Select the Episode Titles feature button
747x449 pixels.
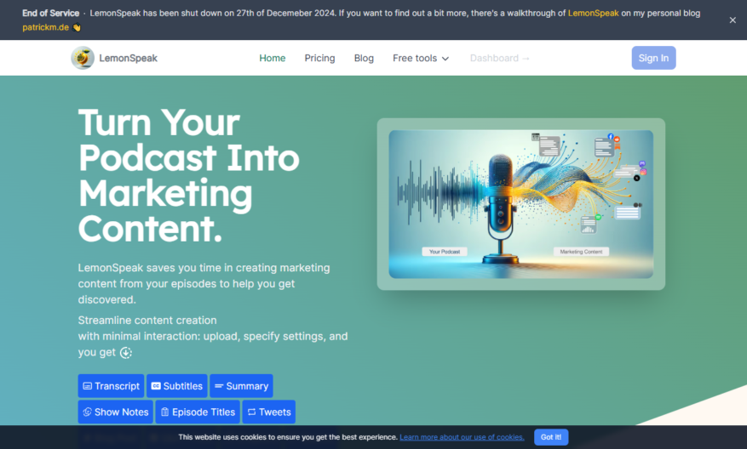tap(198, 412)
